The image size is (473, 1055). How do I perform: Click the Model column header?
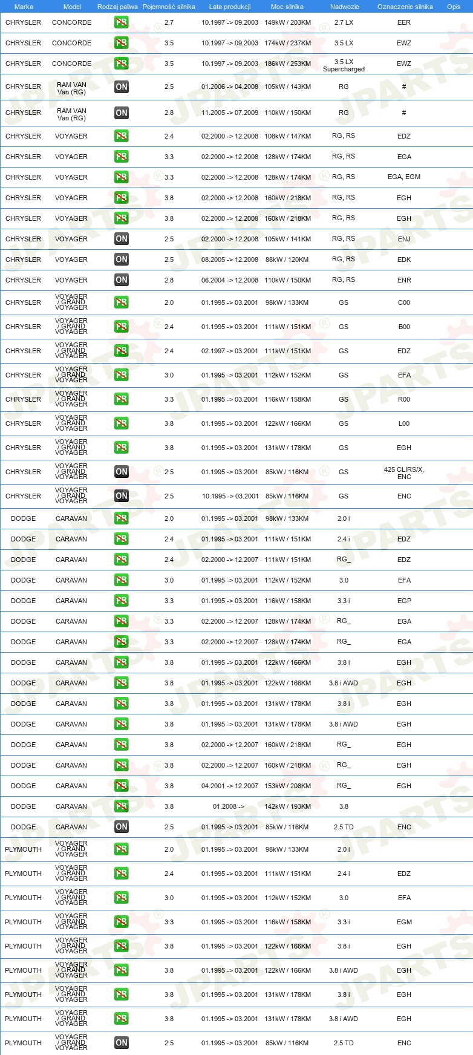[x=72, y=7]
